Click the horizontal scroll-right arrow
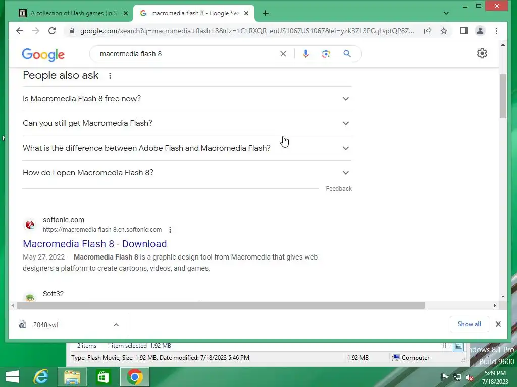 [494, 306]
